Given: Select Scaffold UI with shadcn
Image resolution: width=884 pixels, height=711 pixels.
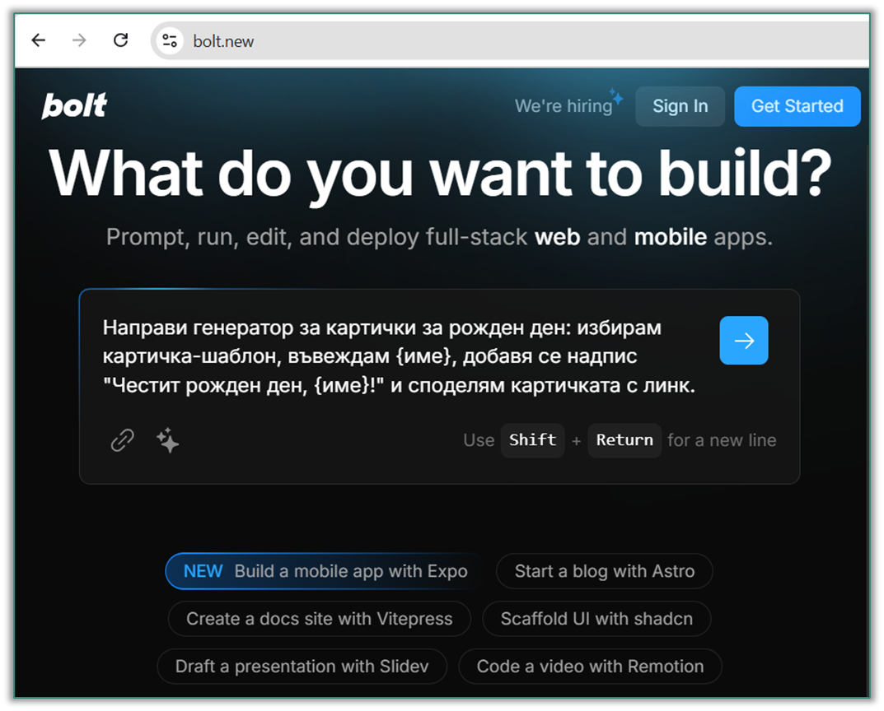Looking at the screenshot, I should [x=596, y=619].
